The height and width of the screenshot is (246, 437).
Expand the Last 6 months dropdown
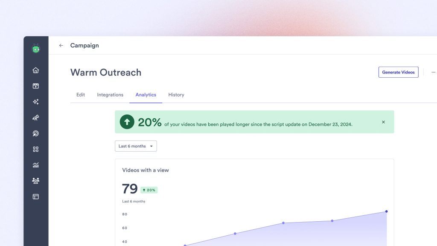(136, 146)
